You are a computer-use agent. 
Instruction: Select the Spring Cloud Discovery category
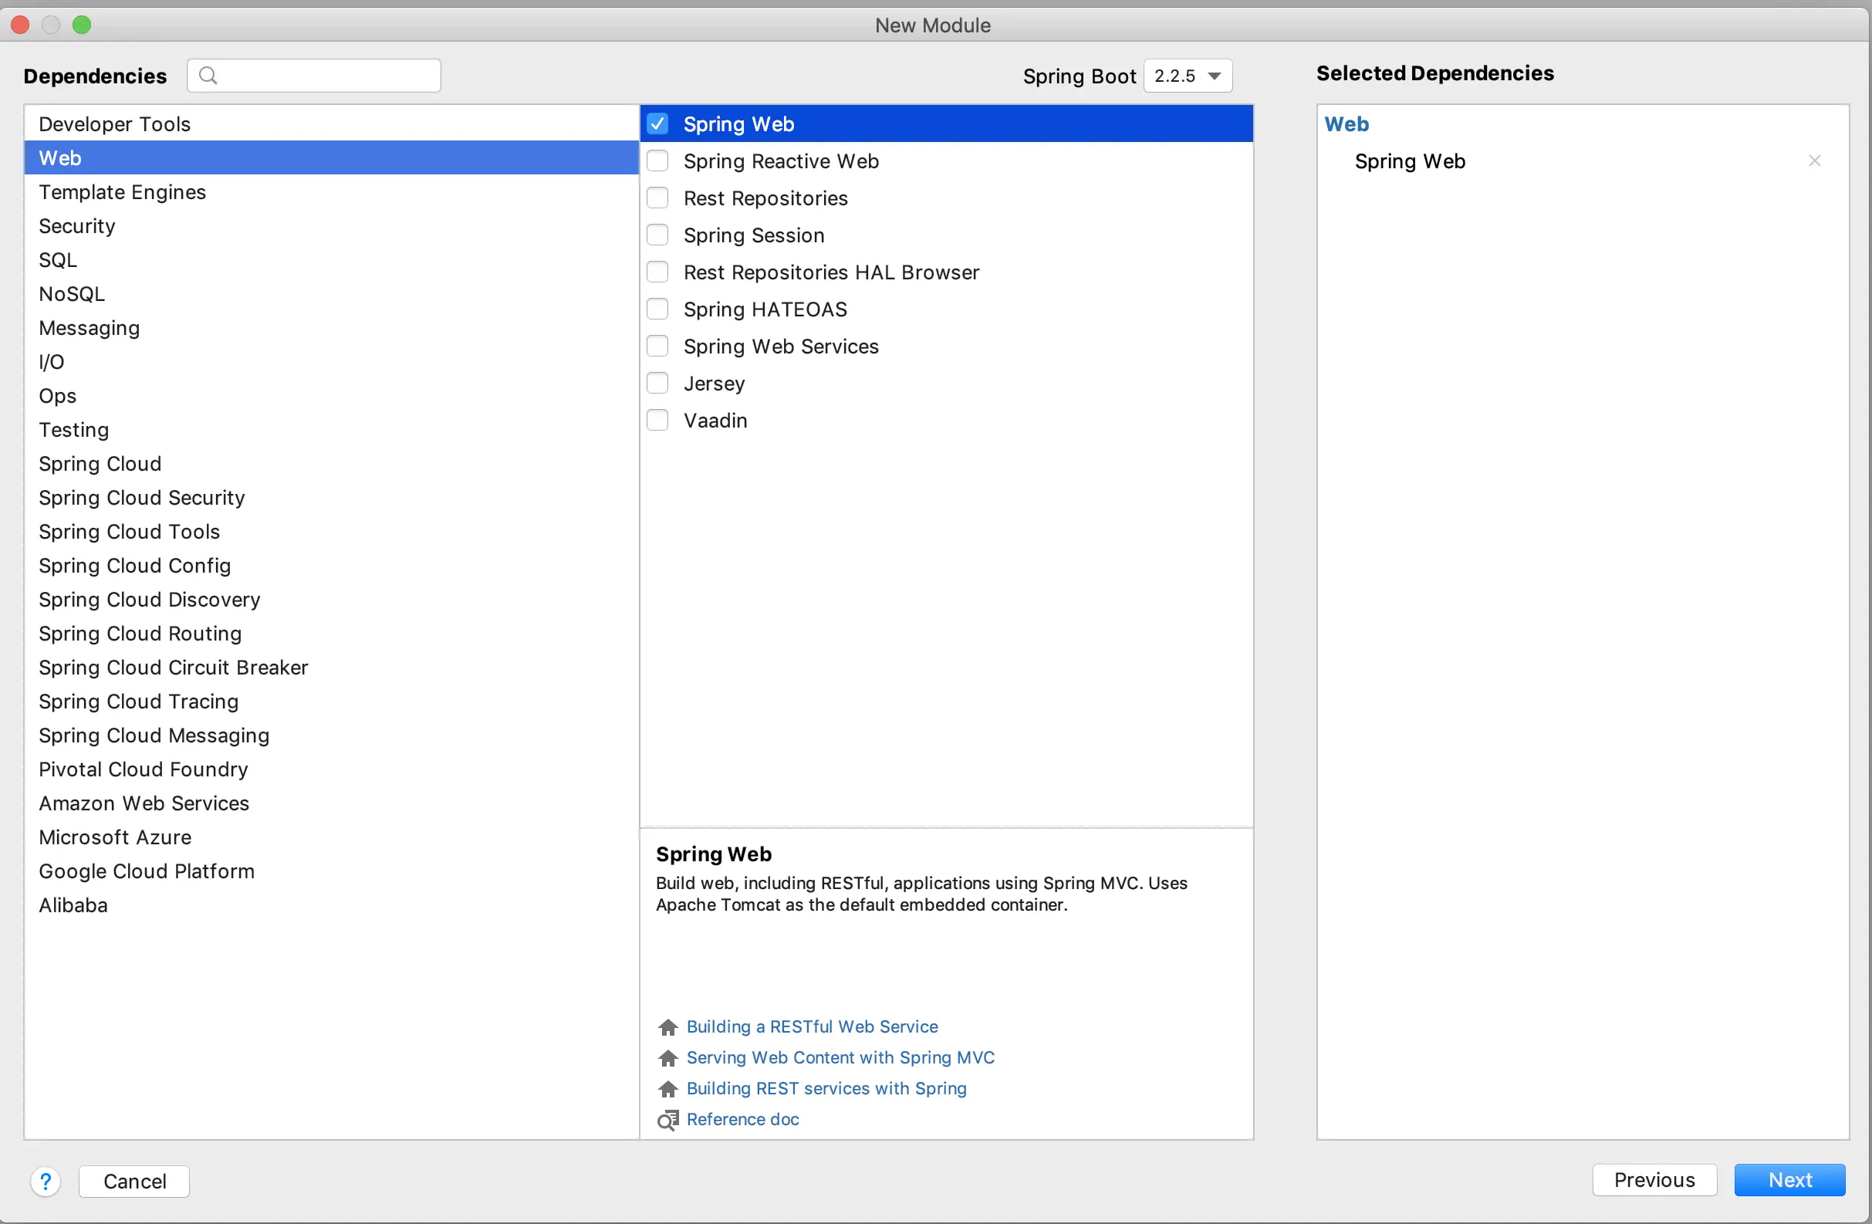point(150,600)
